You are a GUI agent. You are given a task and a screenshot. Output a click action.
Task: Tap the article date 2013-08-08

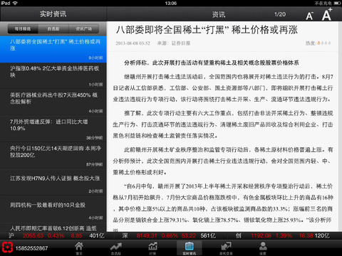tap(133, 43)
